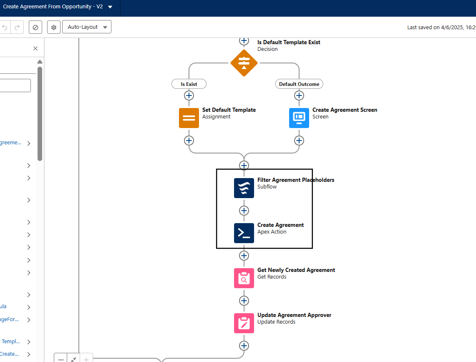Select the Set Default Template assignment icon
Image resolution: width=476 pixels, height=362 pixels.
[189, 118]
